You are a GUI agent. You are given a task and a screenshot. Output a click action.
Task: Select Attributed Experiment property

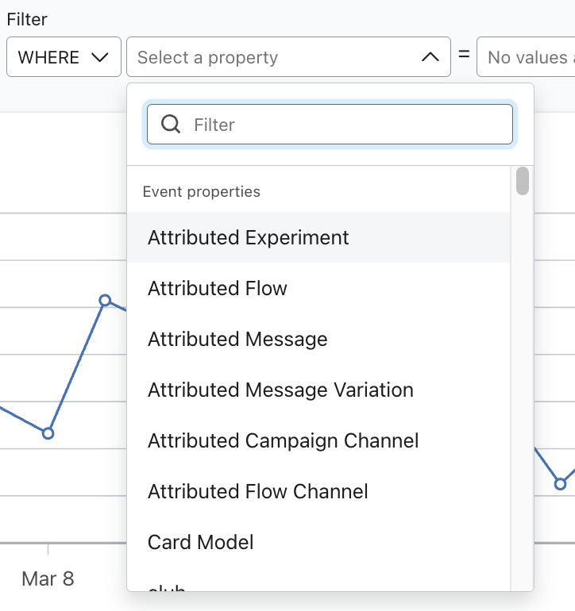point(248,237)
